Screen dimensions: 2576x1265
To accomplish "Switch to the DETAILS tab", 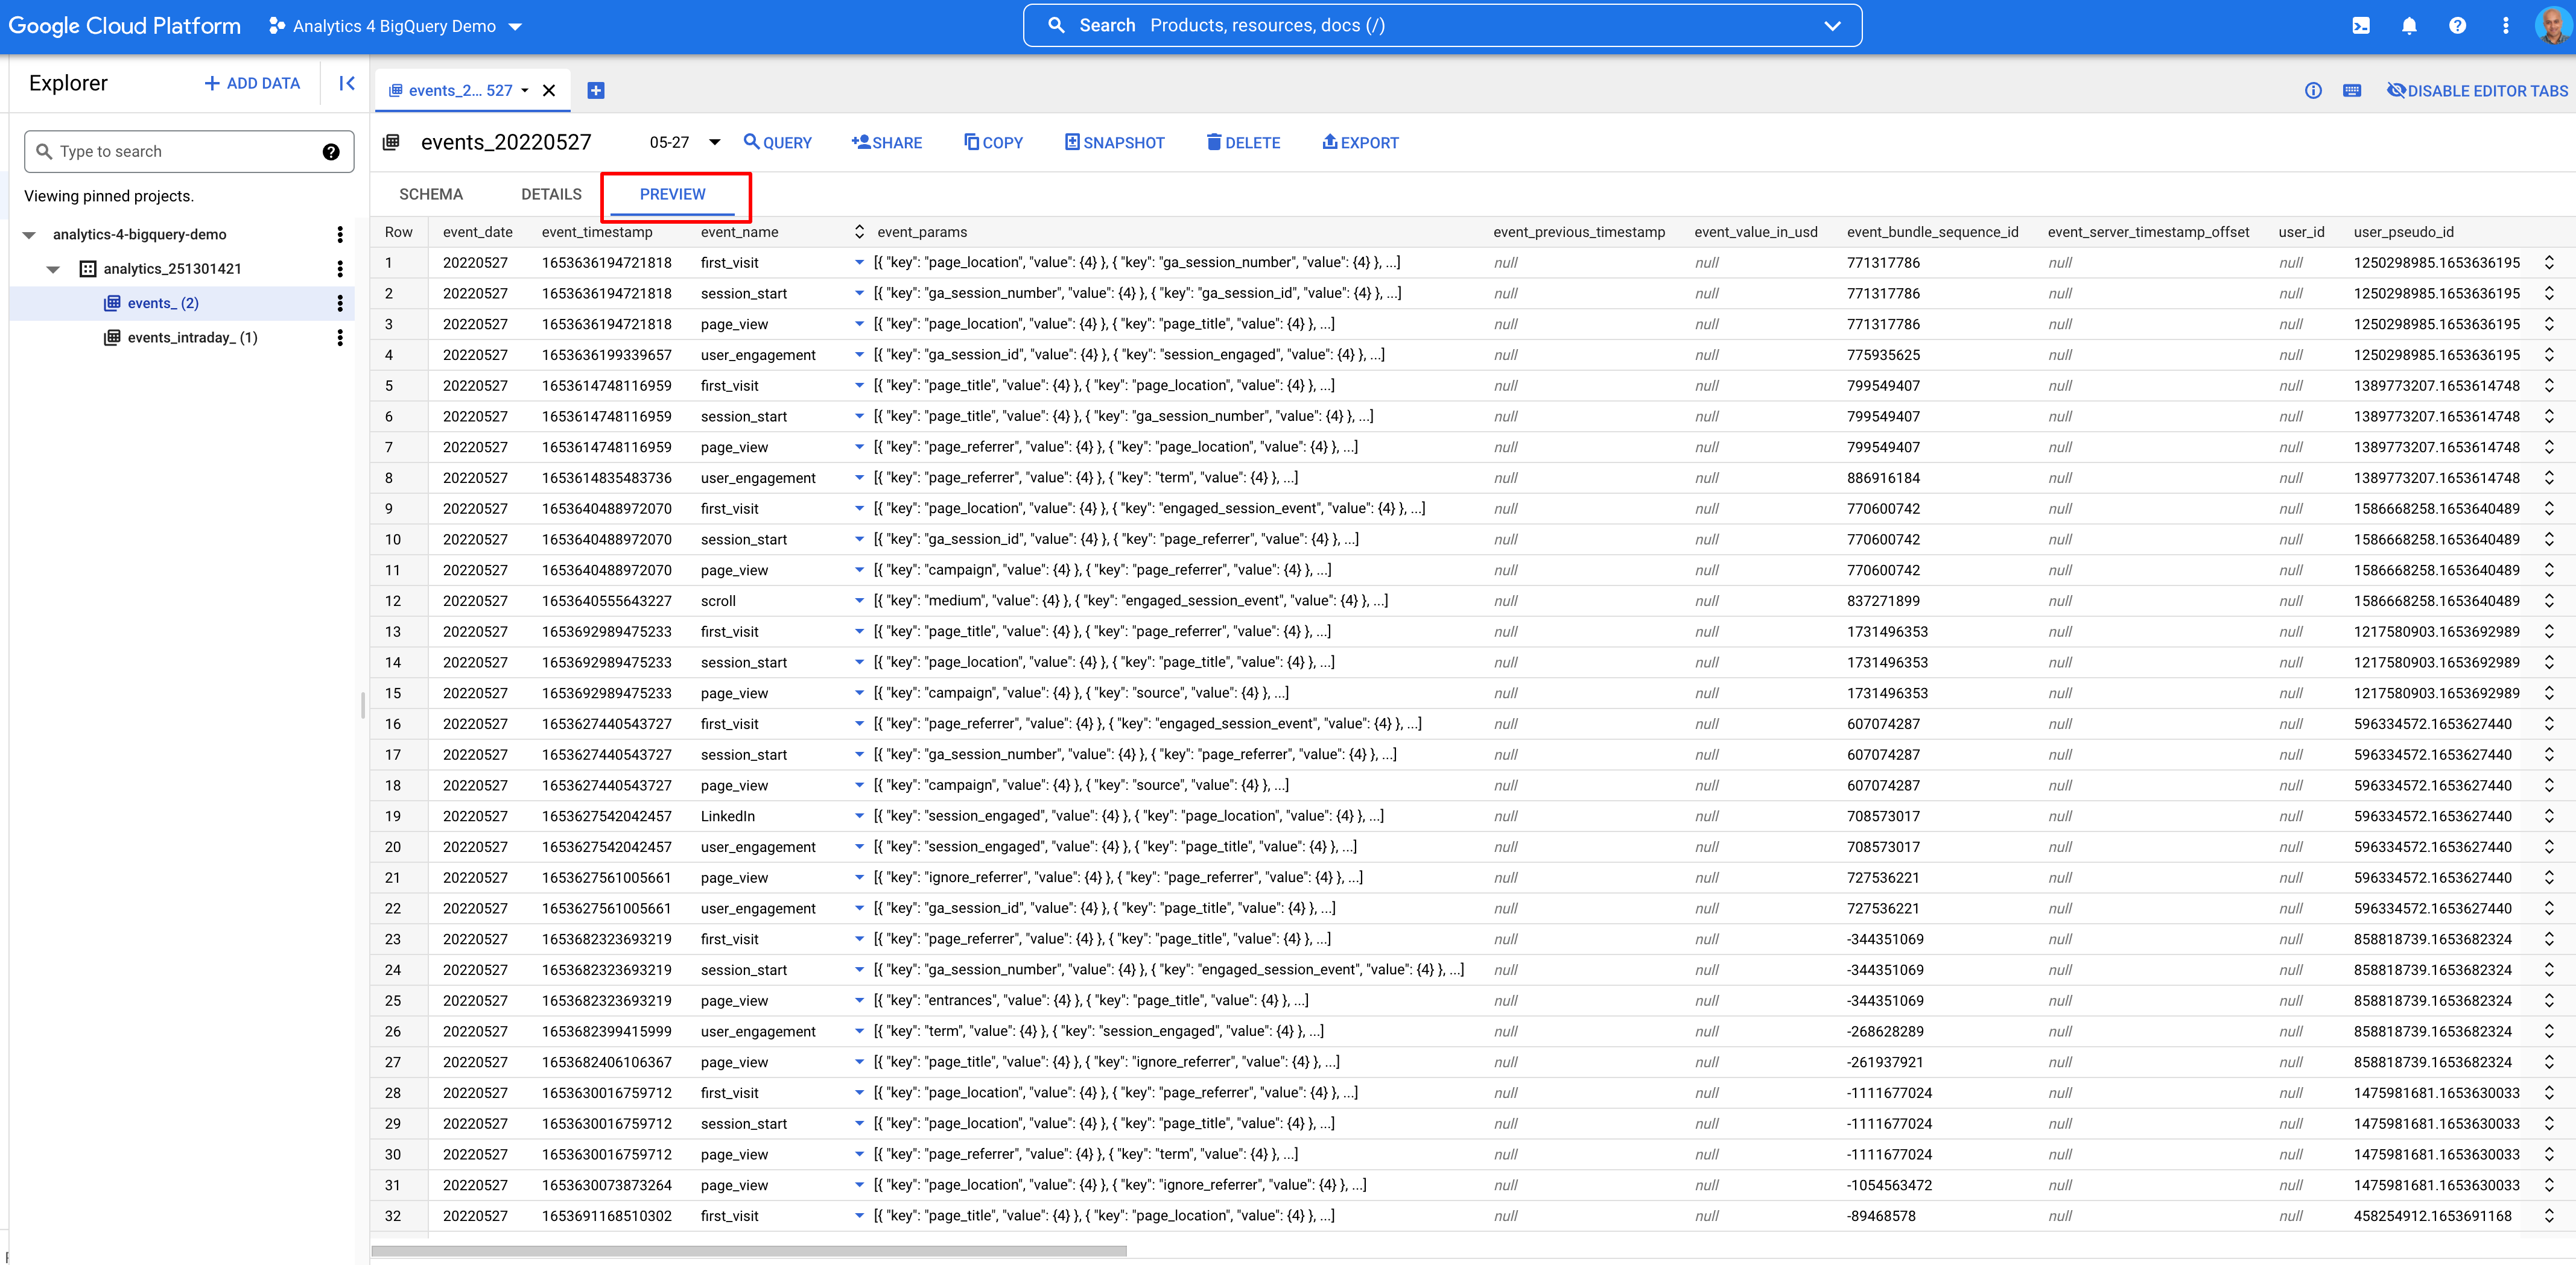I will point(550,194).
